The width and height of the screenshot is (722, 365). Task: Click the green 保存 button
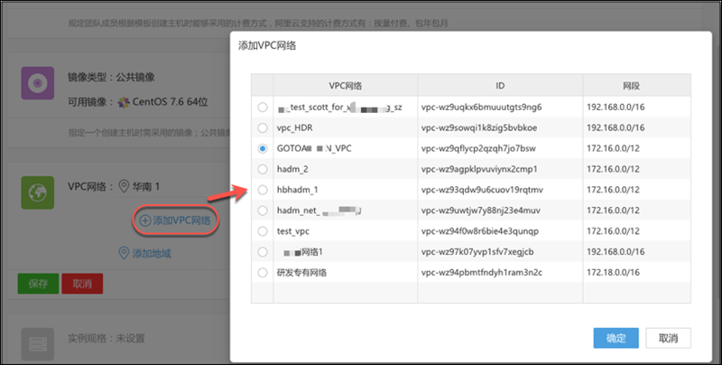click(38, 284)
